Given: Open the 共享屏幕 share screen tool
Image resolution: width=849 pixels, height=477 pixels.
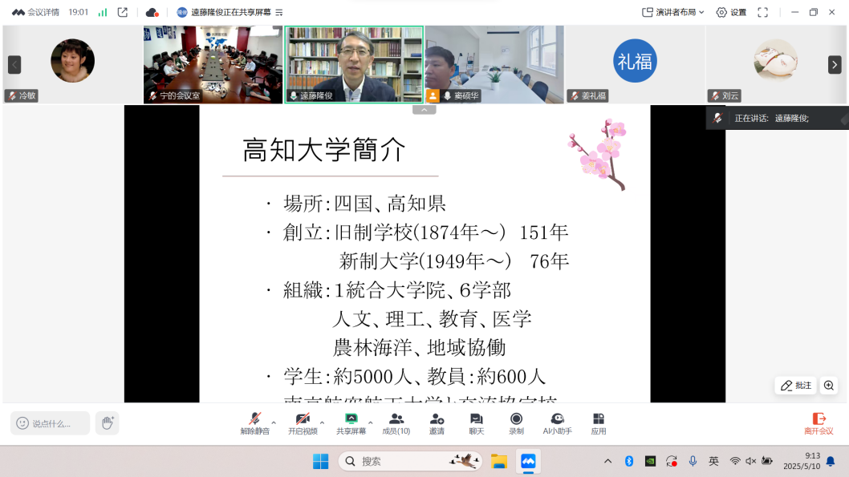Looking at the screenshot, I should [x=351, y=422].
